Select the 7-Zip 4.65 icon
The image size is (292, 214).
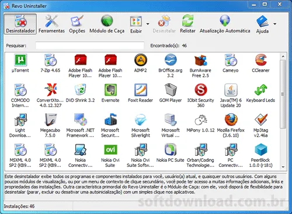pos(50,60)
